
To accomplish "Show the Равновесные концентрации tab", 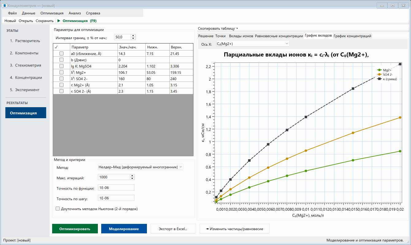I will [x=279, y=36].
